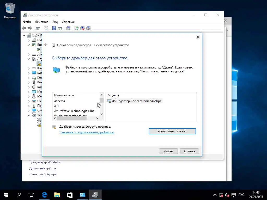
Task: Collapse the Дру (other devices) node
Action: (x=29, y=59)
